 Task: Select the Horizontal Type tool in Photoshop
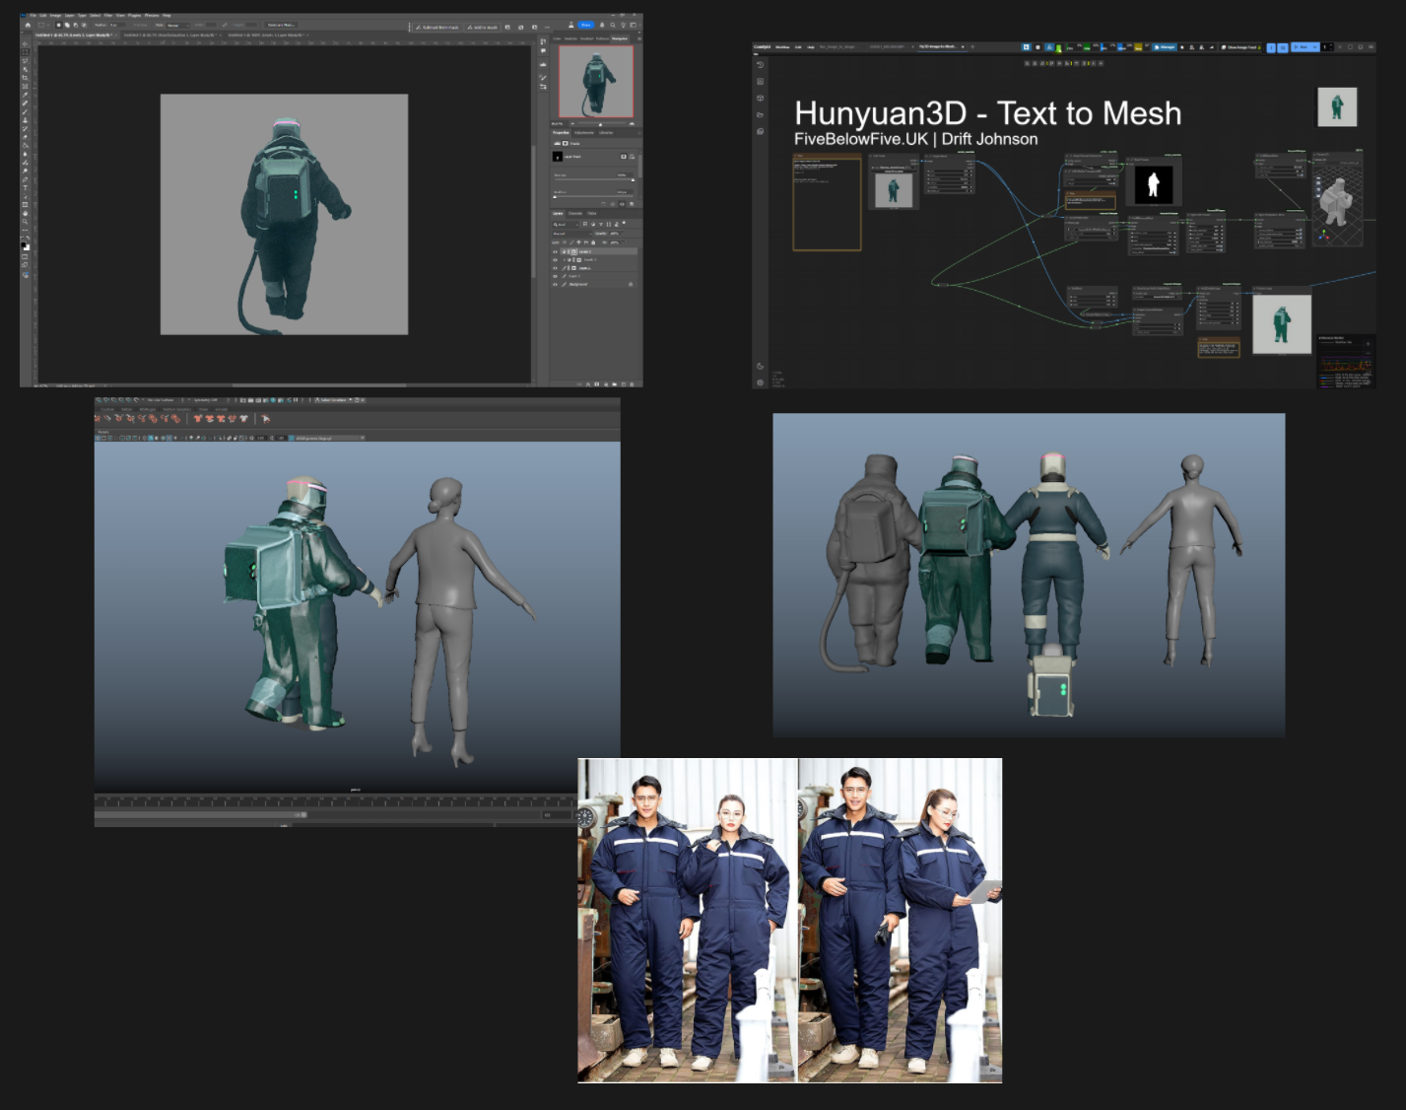click(x=26, y=188)
